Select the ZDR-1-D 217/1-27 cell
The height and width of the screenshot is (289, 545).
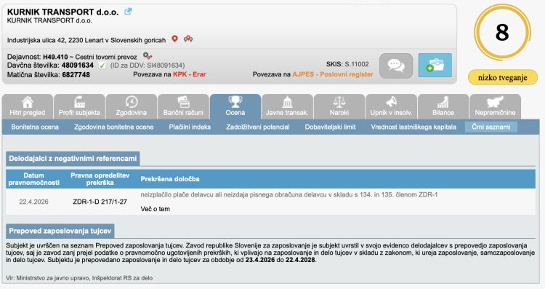click(x=100, y=202)
